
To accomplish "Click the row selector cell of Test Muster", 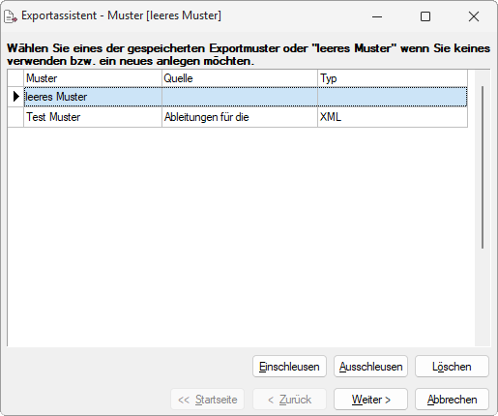I will click(15, 117).
